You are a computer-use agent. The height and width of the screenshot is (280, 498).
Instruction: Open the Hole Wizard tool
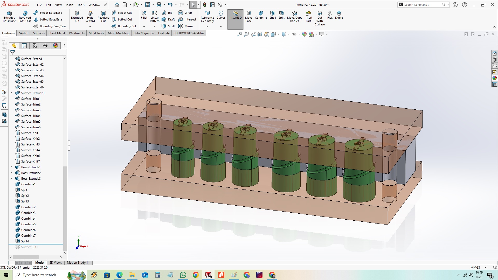90,17
